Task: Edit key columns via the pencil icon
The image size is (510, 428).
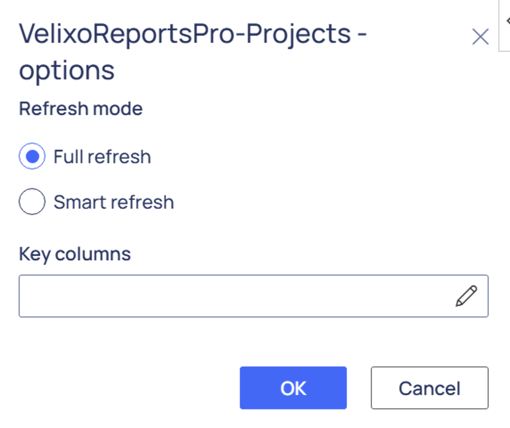Action: click(x=466, y=296)
